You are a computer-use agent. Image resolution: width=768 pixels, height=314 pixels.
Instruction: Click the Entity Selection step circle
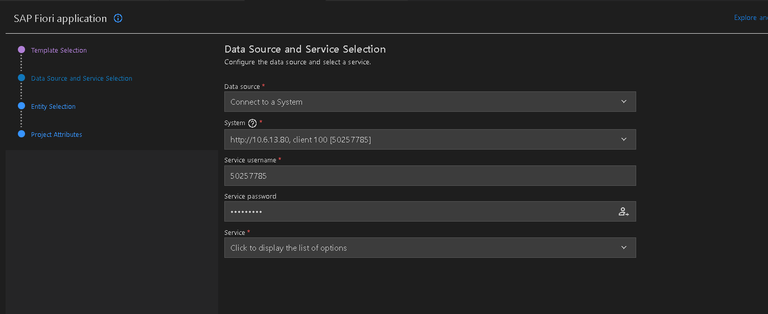point(21,106)
